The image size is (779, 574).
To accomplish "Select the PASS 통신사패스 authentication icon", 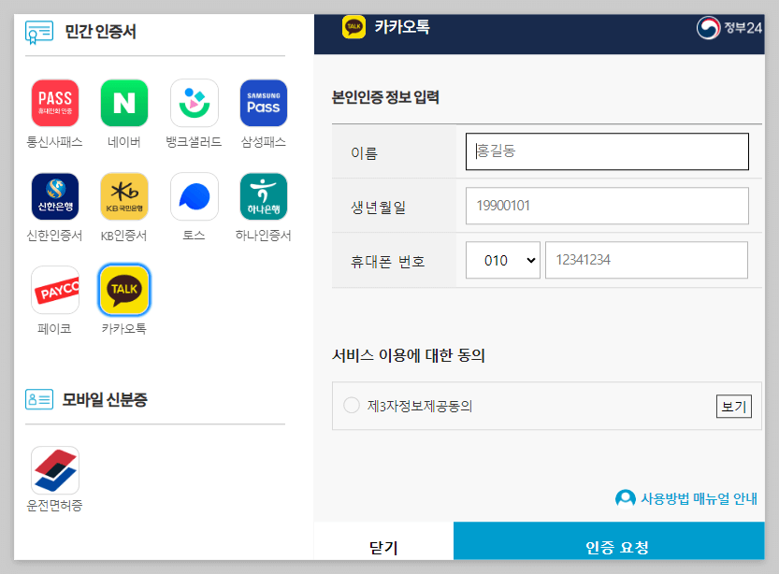I will 54,103.
